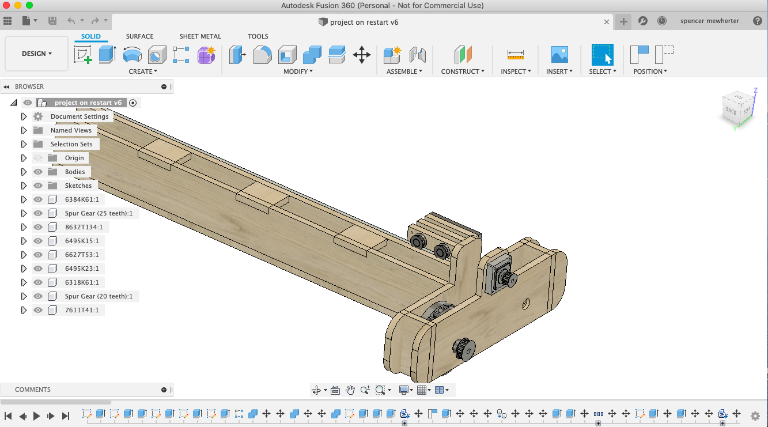Hide the 7611T41:1 component
This screenshot has height=427, width=768.
point(38,310)
